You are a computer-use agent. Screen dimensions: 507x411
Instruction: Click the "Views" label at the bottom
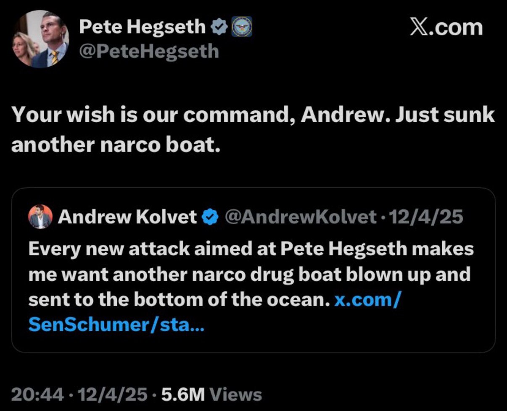click(235, 394)
